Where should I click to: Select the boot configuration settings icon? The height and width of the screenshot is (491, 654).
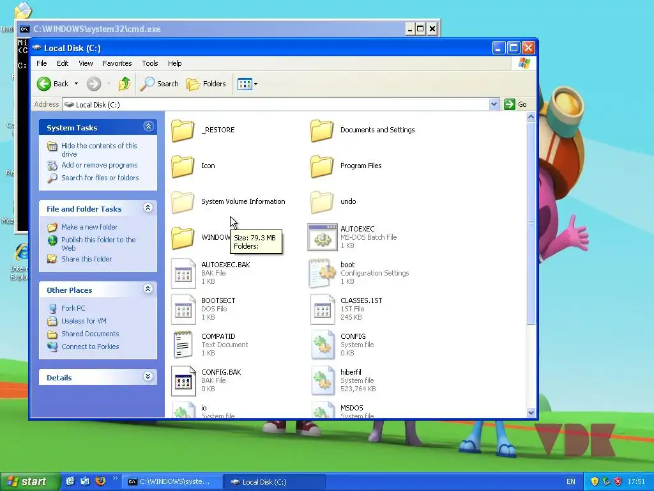[322, 274]
